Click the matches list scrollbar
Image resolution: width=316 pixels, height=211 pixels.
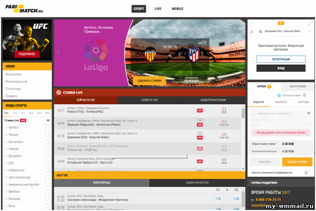pyautogui.click(x=243, y=198)
